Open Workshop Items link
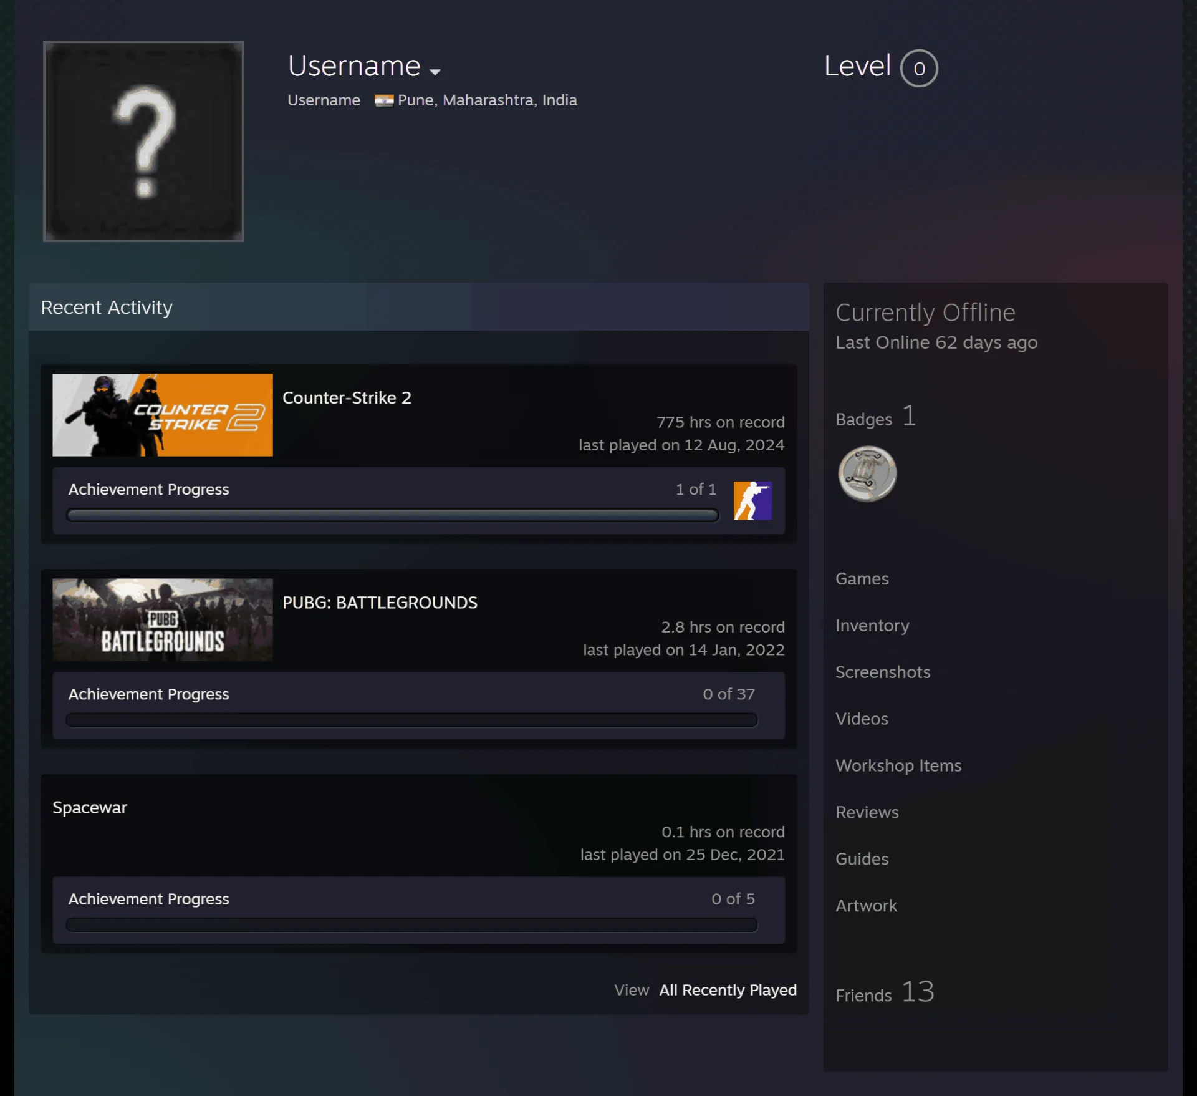The image size is (1197, 1096). [x=898, y=765]
